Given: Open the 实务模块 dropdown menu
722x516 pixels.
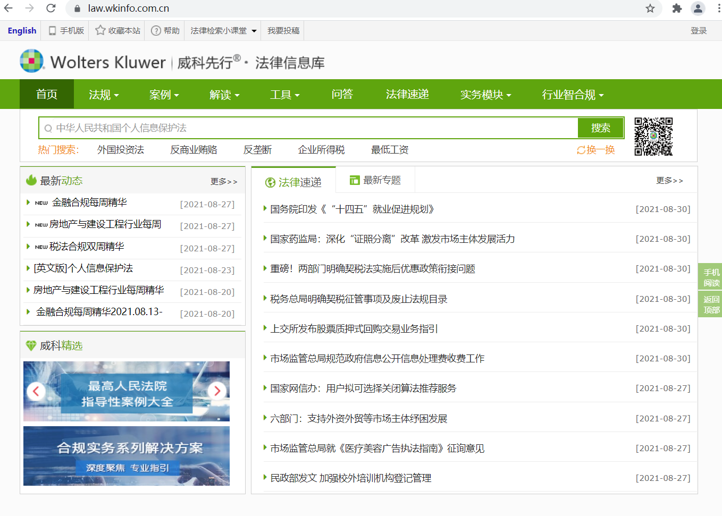Looking at the screenshot, I should [x=486, y=95].
